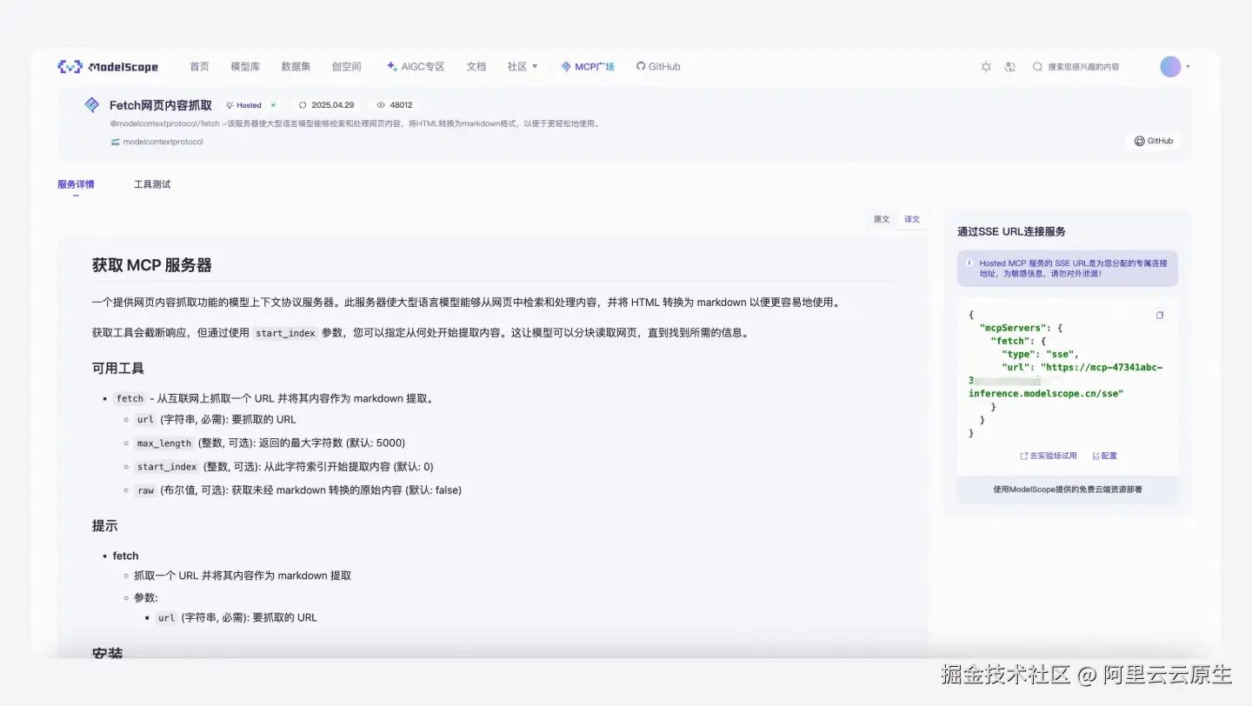Copy the MCP server JSON config
1252x706 pixels.
[x=1160, y=316]
